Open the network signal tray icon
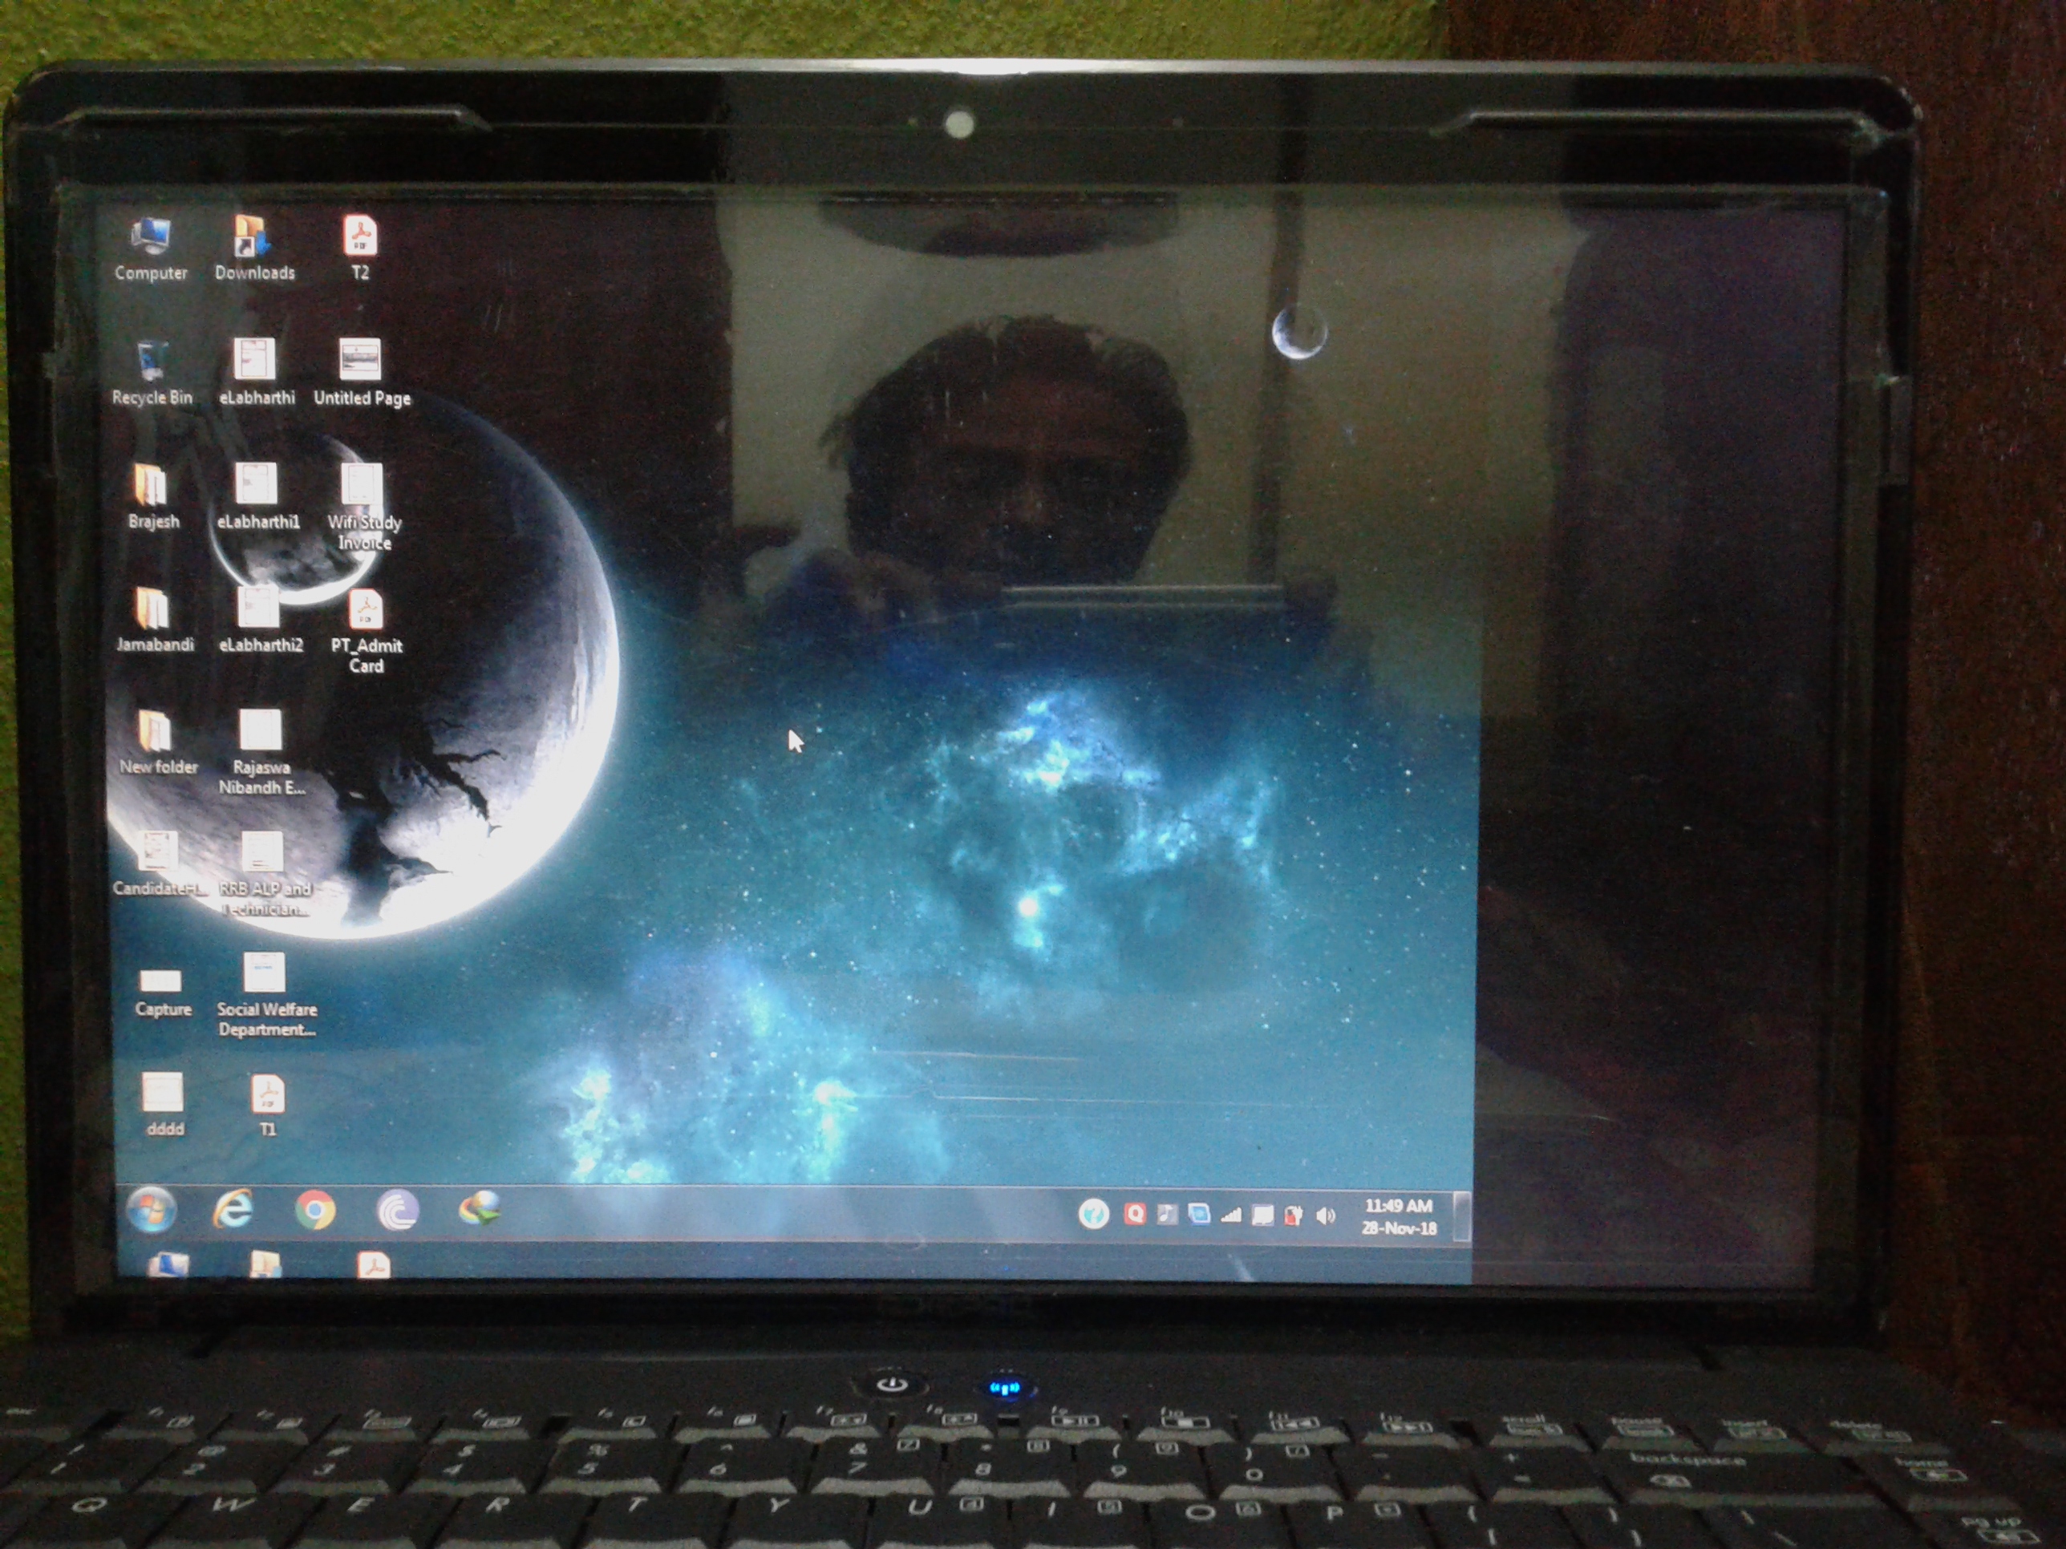 point(1231,1215)
